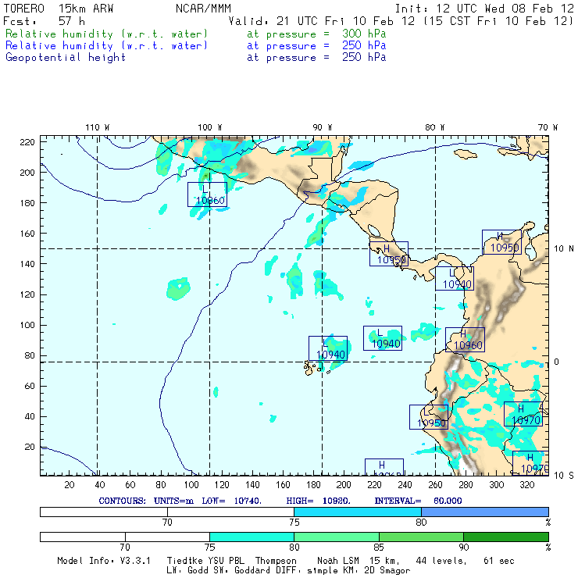Click the 'Tiedtke' scheme name
This screenshot has width=578, height=578.
185,561
